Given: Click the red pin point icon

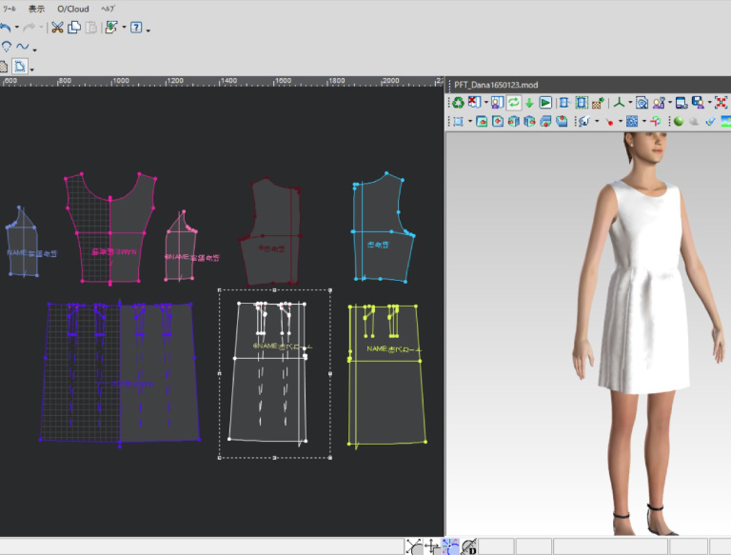Looking at the screenshot, I should pos(609,122).
